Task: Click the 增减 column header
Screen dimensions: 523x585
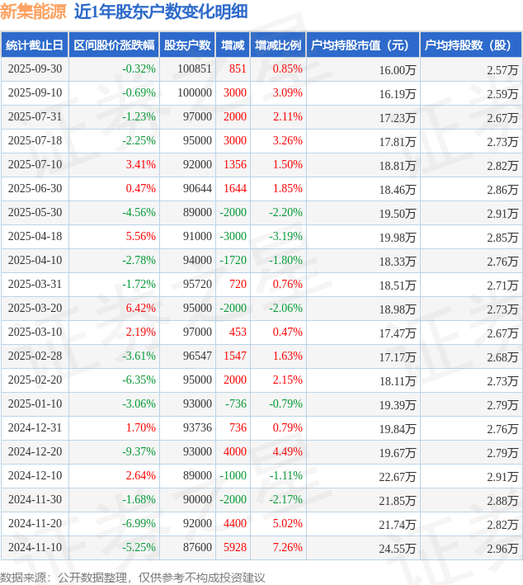Action: (x=233, y=45)
